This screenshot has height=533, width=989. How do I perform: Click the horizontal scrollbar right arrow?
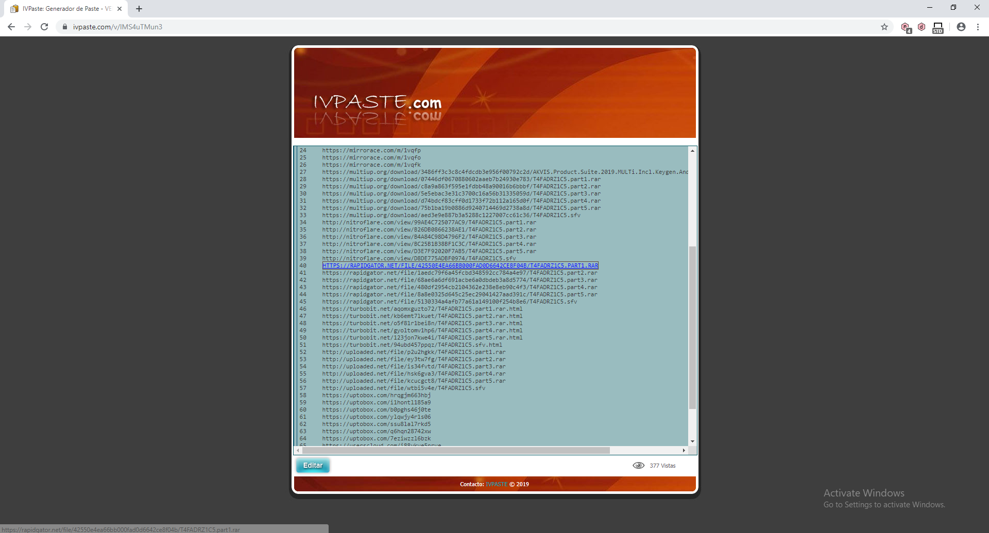pyautogui.click(x=685, y=450)
